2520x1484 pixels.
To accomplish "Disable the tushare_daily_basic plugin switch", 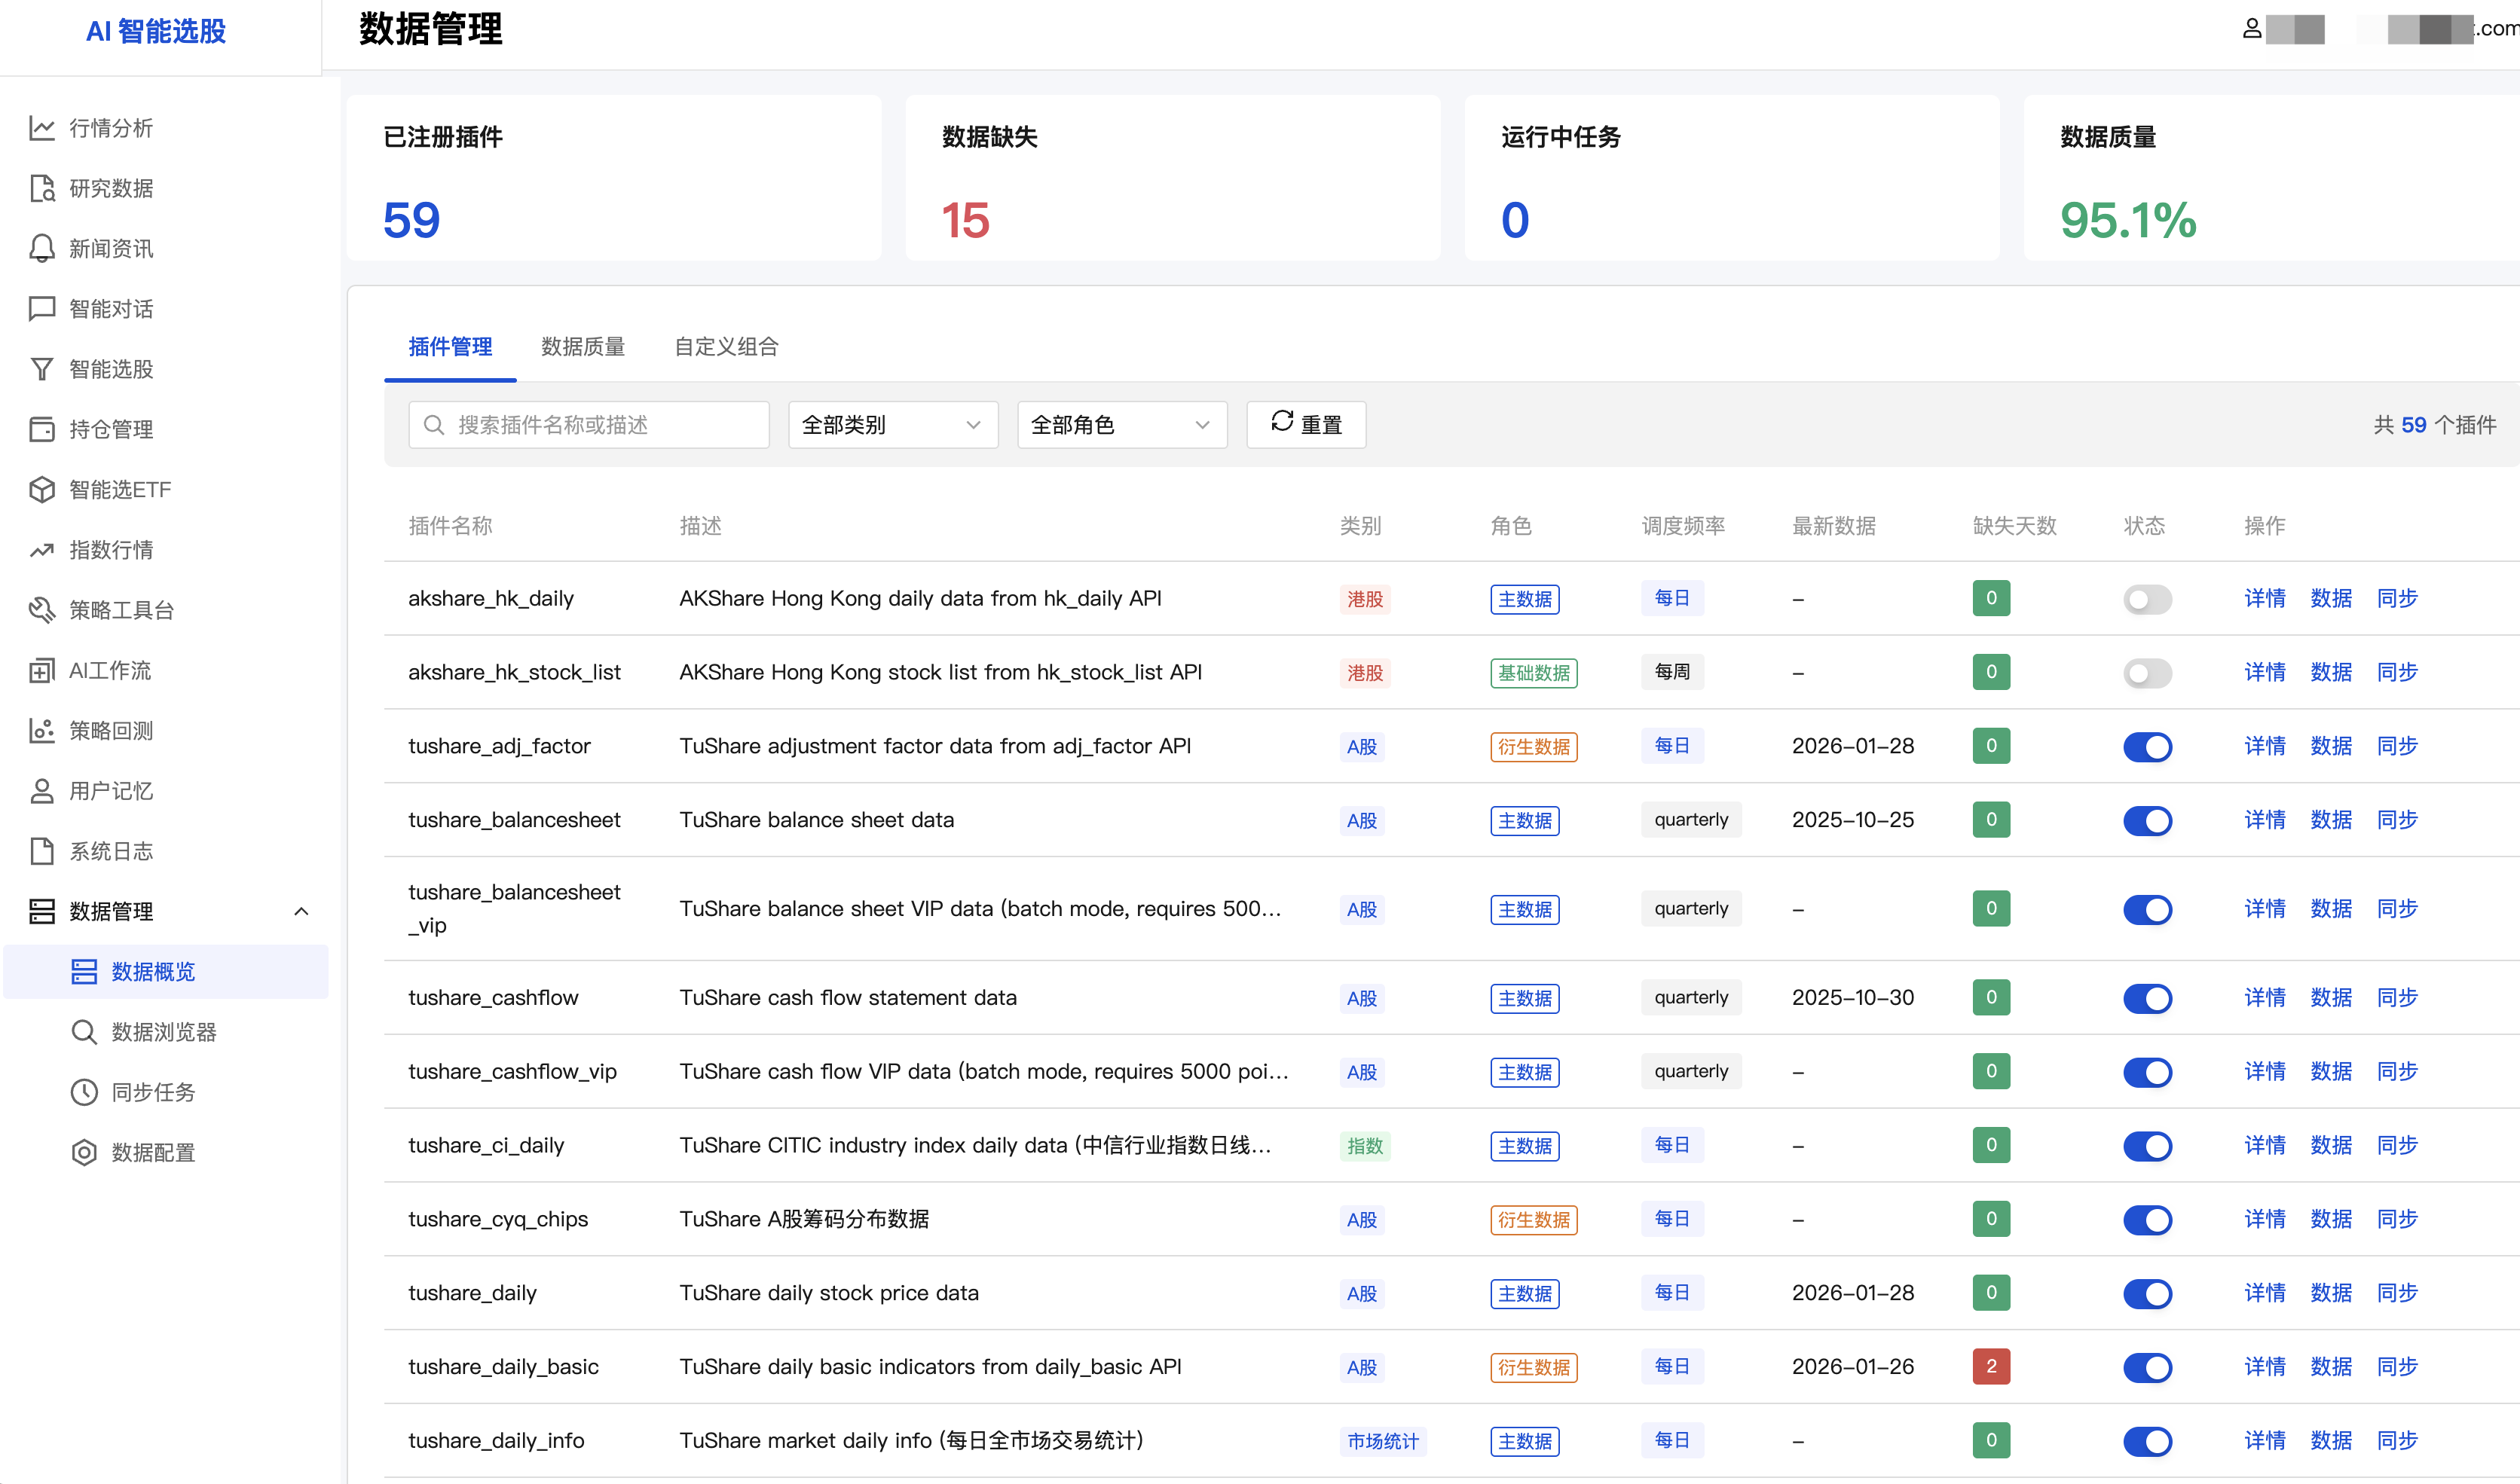I will [x=2147, y=1367].
